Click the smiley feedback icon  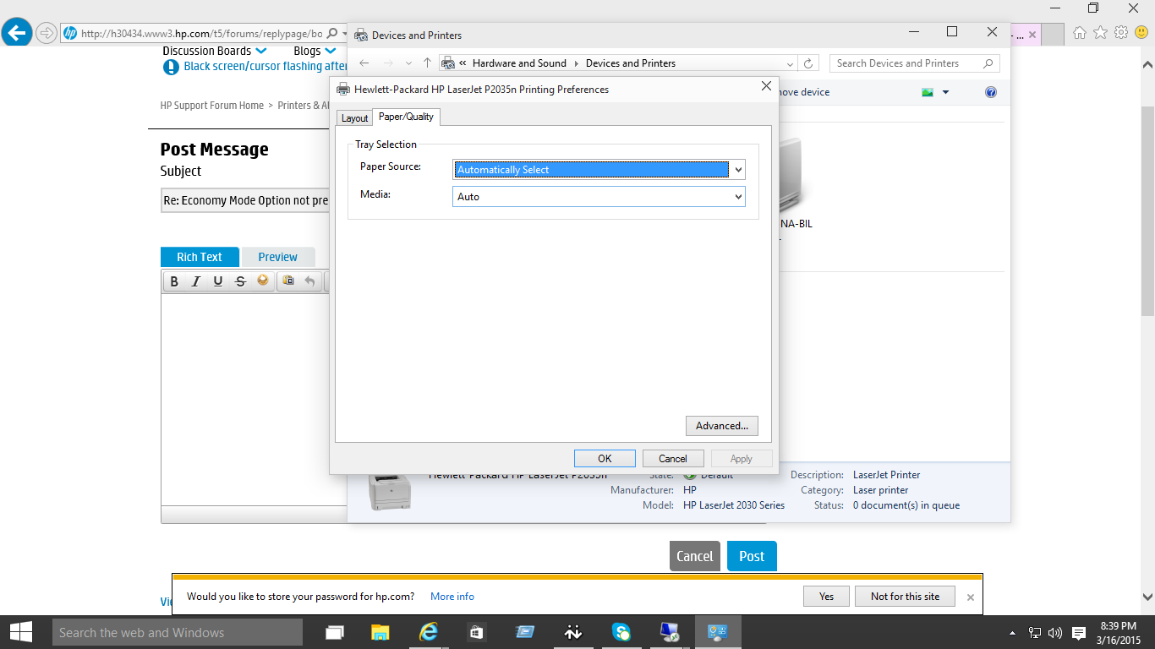pyautogui.click(x=1141, y=33)
